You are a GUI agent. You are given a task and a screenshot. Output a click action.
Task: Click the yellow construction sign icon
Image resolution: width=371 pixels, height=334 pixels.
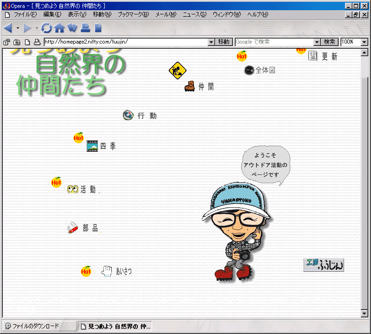click(x=178, y=71)
